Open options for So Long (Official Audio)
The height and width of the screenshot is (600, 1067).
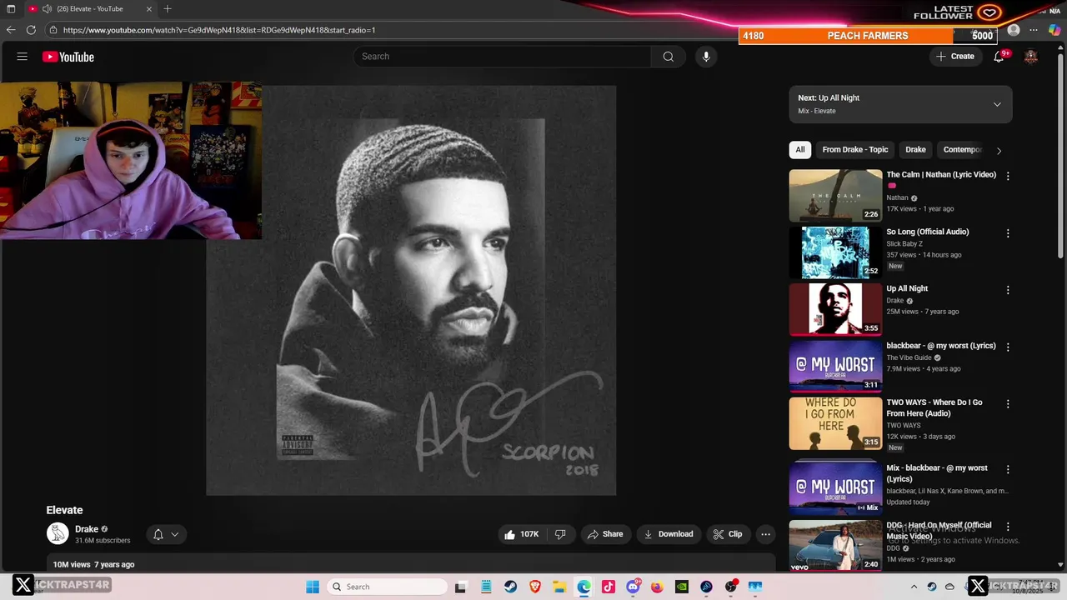(1008, 233)
